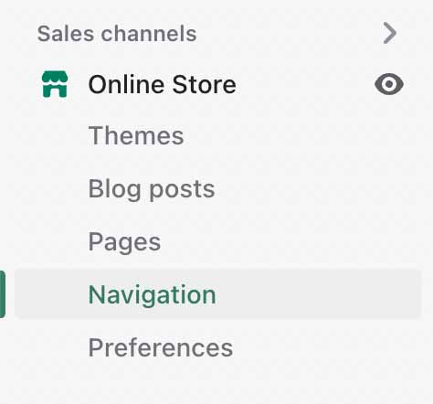Image resolution: width=433 pixels, height=404 pixels.
Task: Click the eye icon beside Online Store
Action: coord(389,84)
